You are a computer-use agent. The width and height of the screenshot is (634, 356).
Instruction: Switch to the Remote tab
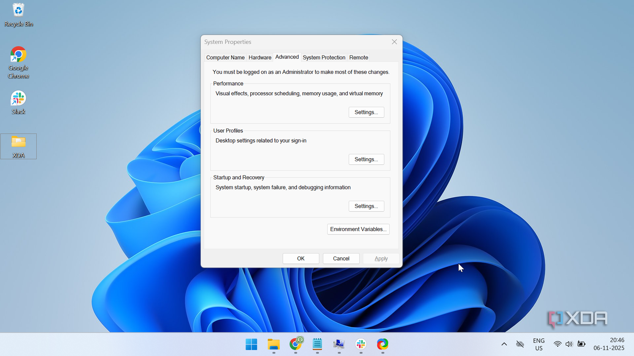coord(358,57)
